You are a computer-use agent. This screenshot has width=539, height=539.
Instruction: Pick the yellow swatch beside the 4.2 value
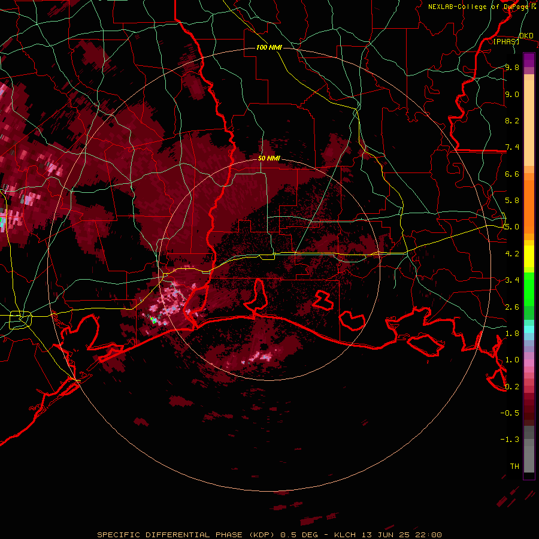tap(529, 256)
